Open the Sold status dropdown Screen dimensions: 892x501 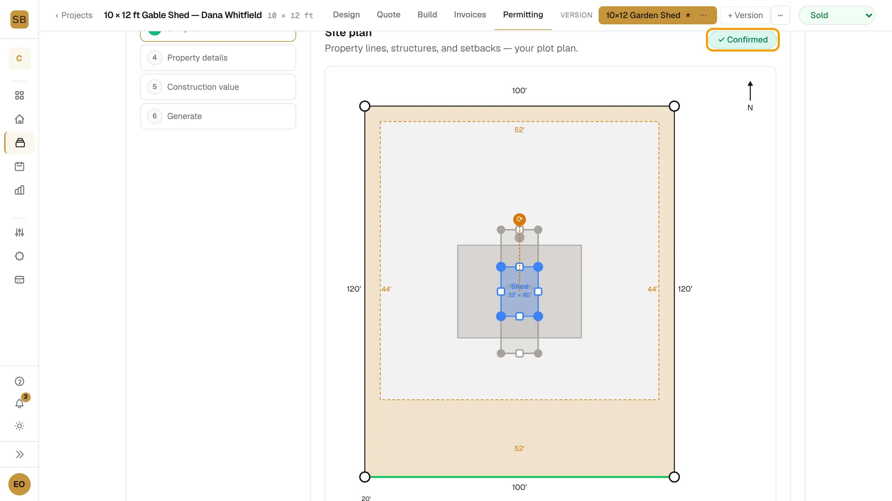pyautogui.click(x=837, y=15)
